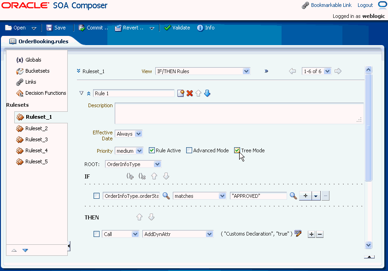Click the Revert toolbar button
The height and width of the screenshot is (271, 388).
click(129, 28)
